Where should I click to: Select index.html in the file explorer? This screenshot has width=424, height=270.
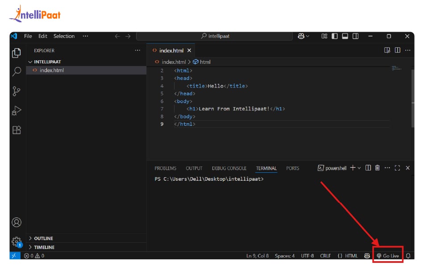[86, 70]
